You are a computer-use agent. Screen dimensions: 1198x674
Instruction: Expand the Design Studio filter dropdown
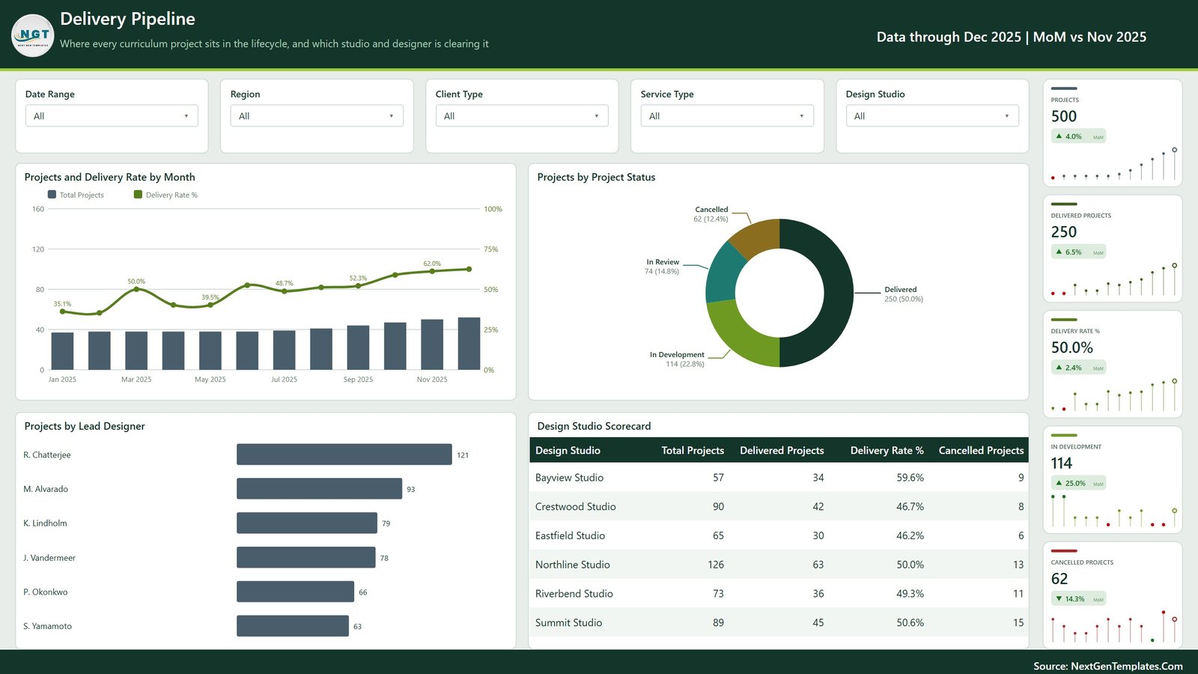(932, 116)
